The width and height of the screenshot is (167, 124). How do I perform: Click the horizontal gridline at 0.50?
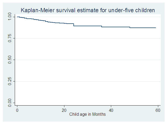click(x=88, y=60)
